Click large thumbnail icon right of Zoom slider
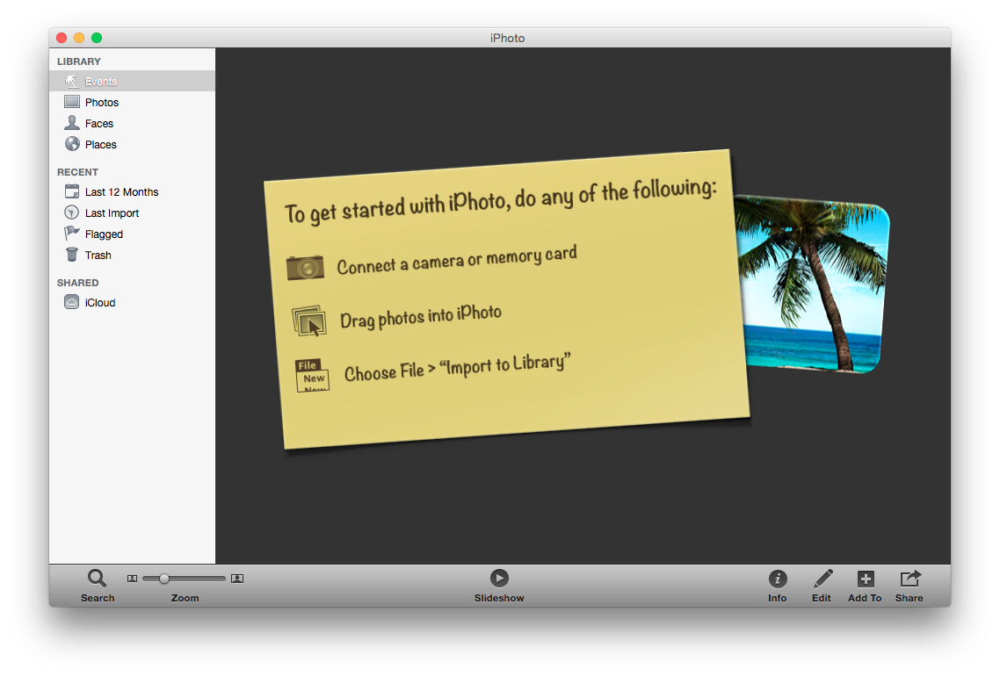Viewport: 1000px width, 677px height. [x=237, y=578]
